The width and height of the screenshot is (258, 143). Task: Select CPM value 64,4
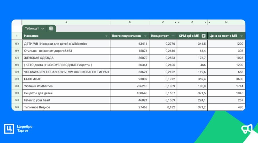pos(192,51)
